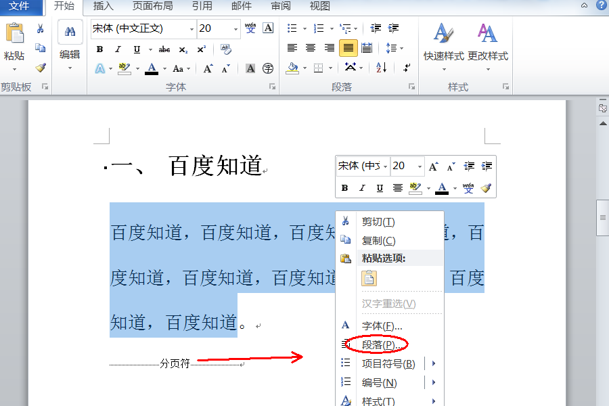Open the mini toolbar font size dropdown
Screen dimensions: 609x406
click(420, 166)
